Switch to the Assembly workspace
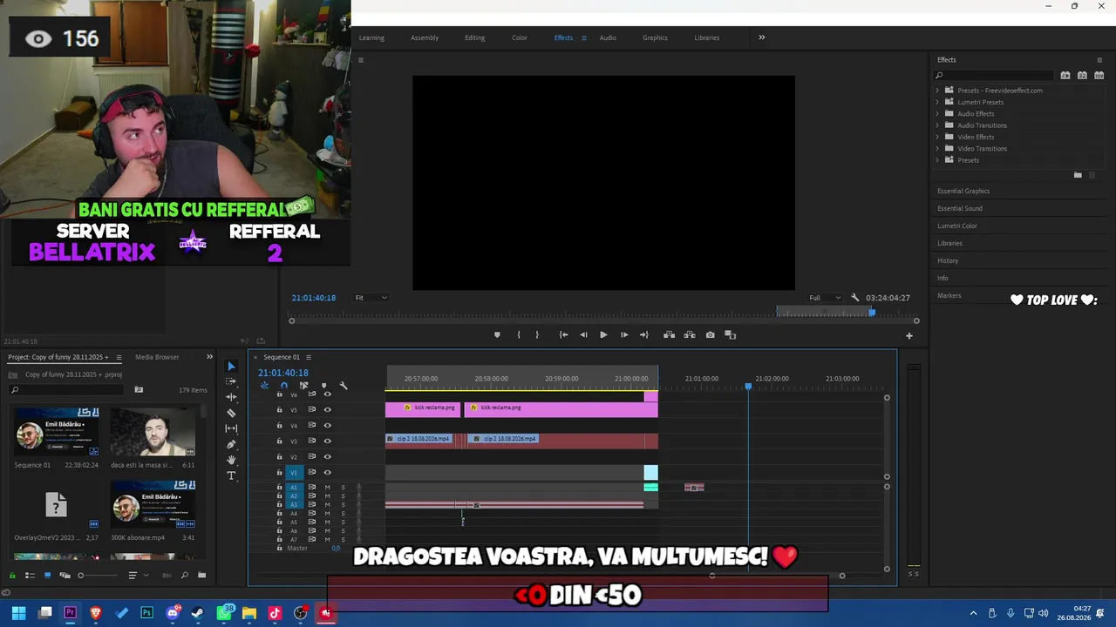The width and height of the screenshot is (1116, 627). (x=425, y=38)
